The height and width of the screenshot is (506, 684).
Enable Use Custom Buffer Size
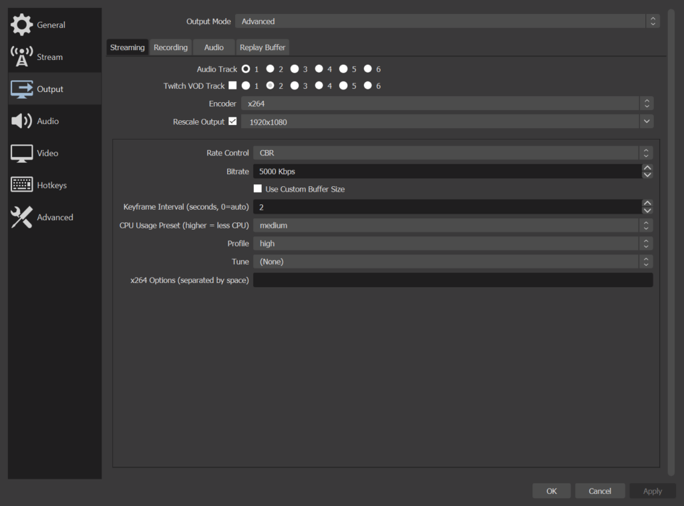pyautogui.click(x=258, y=189)
